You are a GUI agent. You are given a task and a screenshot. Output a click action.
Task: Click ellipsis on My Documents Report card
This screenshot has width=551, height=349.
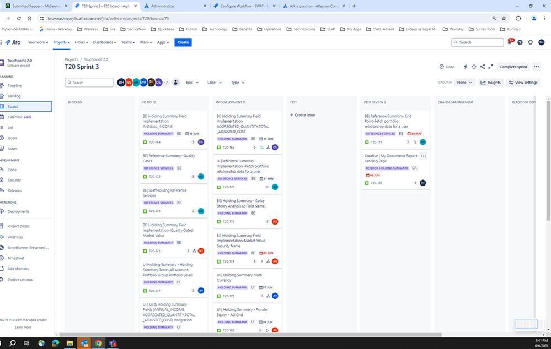point(424,156)
